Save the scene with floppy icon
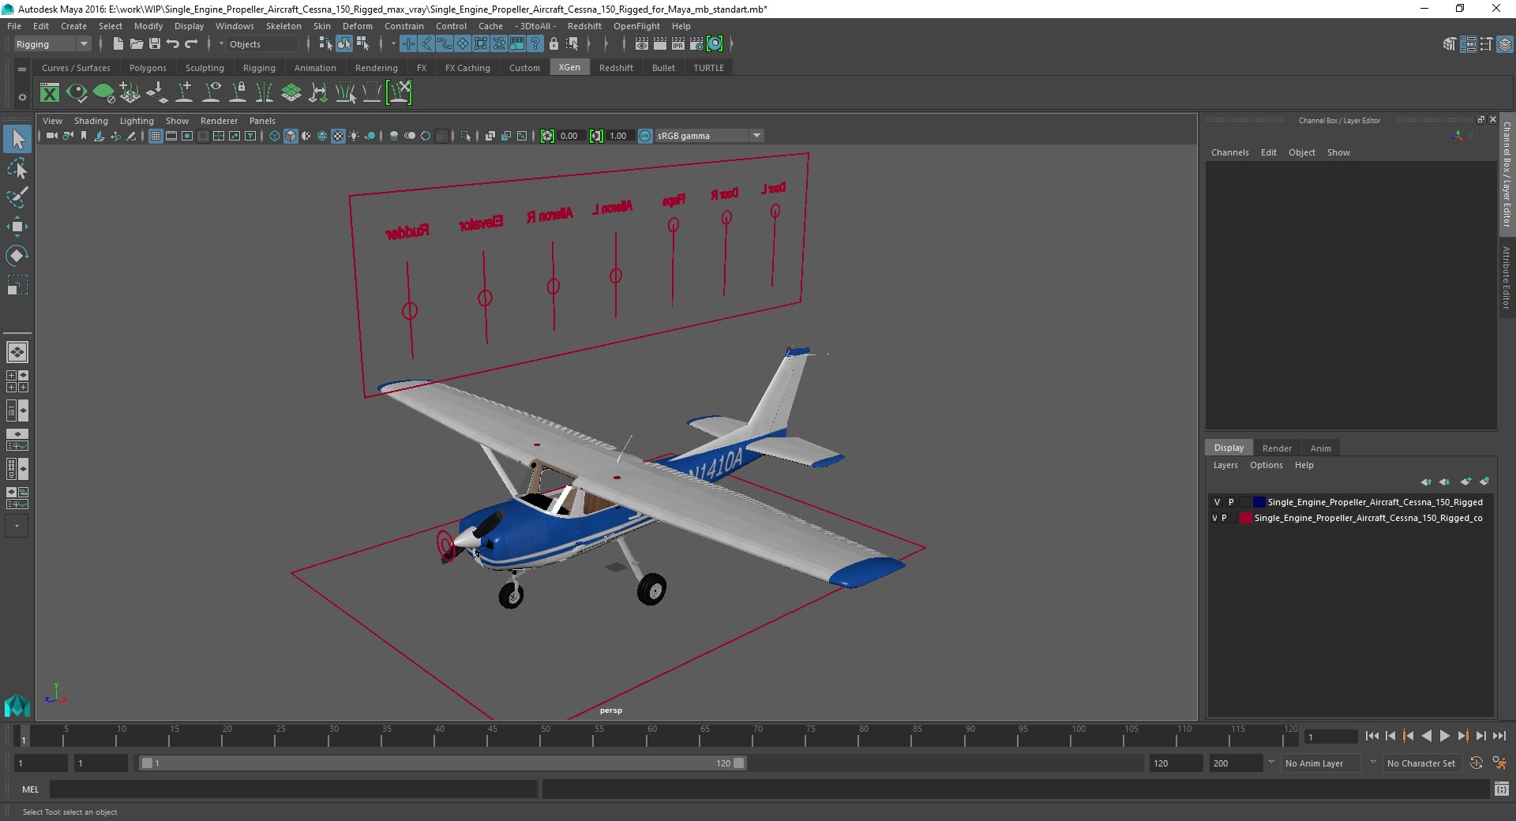The height and width of the screenshot is (821, 1516). point(155,44)
